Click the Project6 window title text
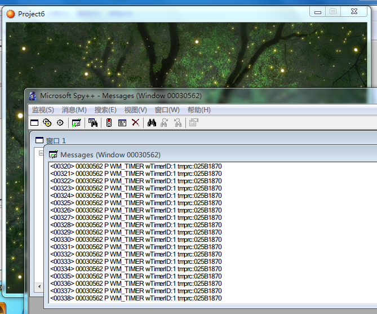The image size is (377, 314). [x=31, y=14]
